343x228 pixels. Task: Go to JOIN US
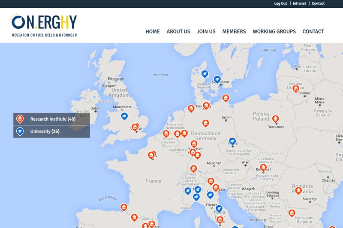click(x=206, y=31)
